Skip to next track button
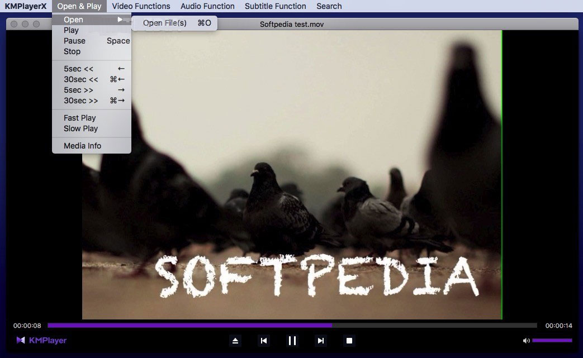The image size is (583, 358). tap(320, 341)
